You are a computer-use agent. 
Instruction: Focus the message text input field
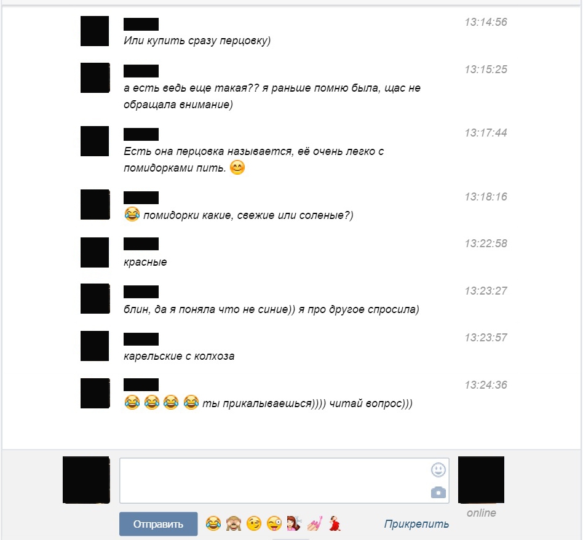[284, 480]
